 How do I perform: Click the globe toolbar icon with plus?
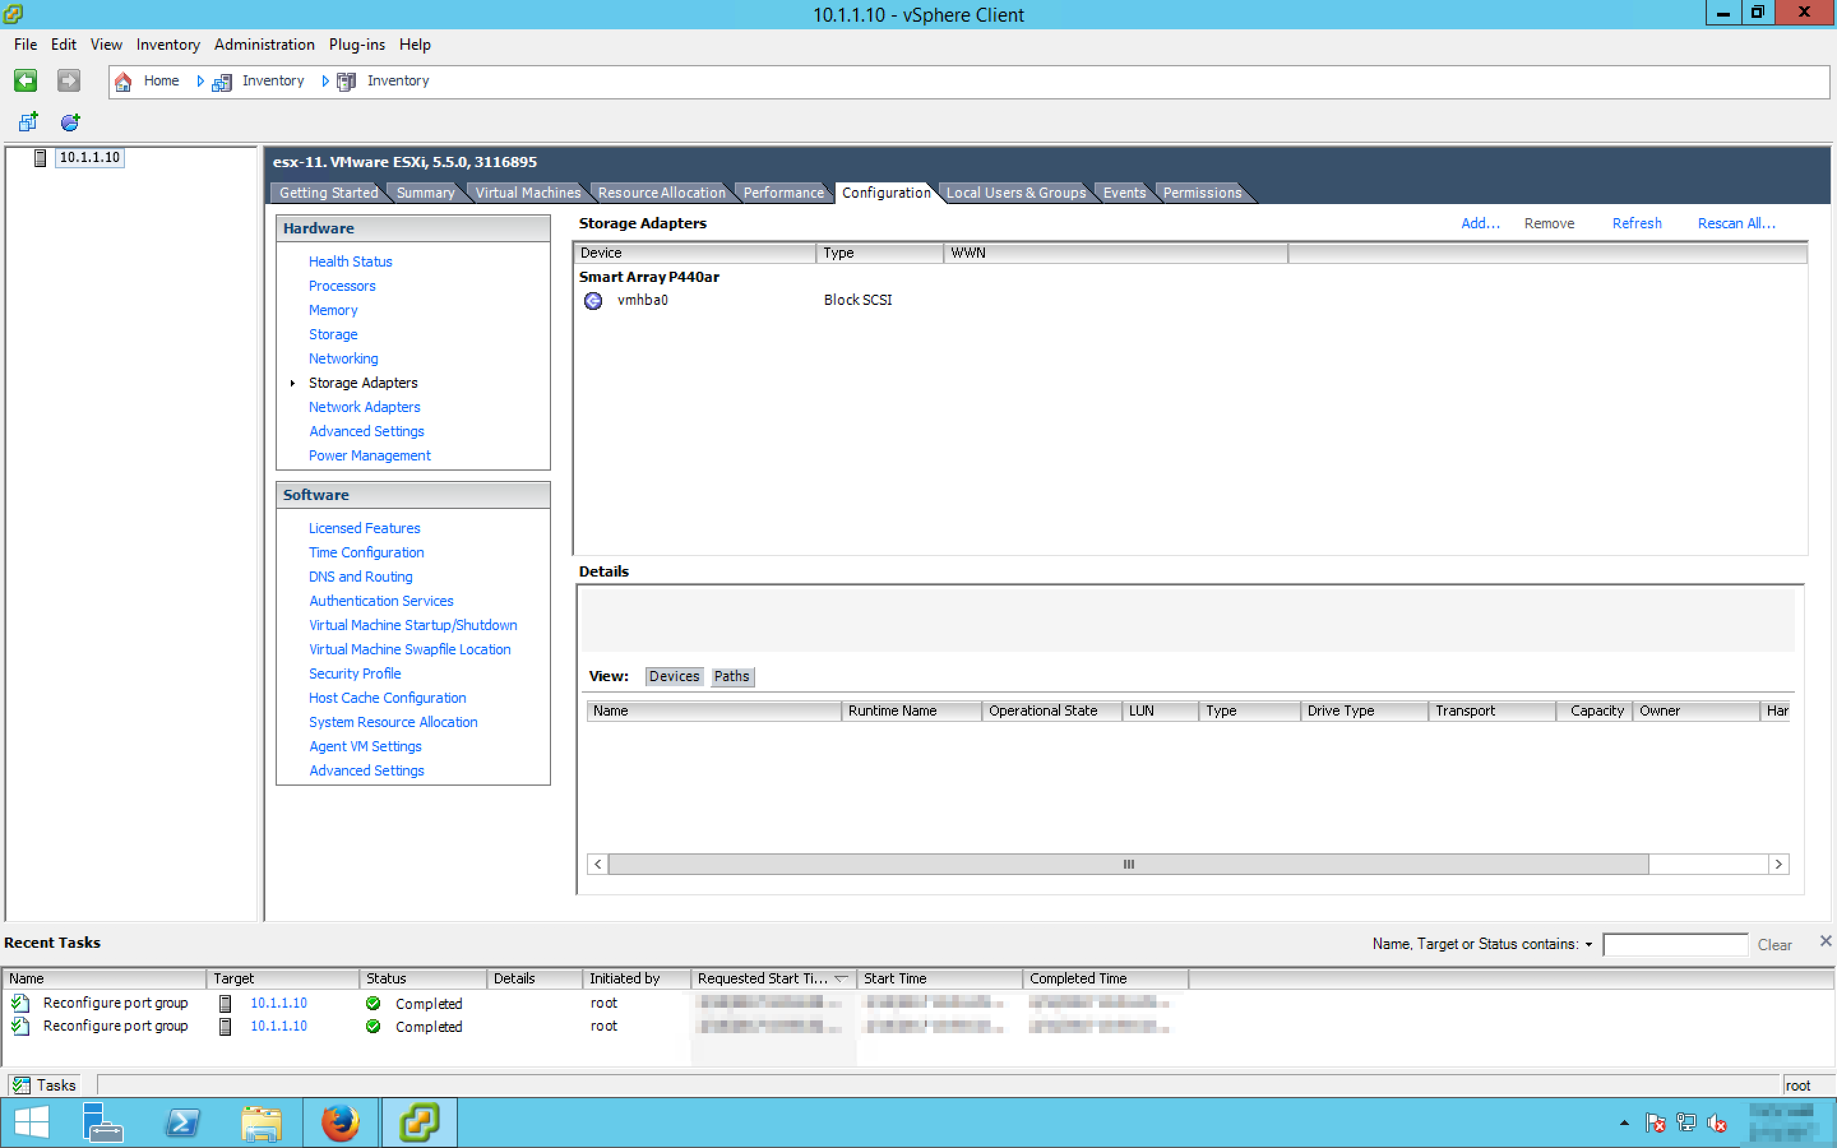pyautogui.click(x=70, y=121)
